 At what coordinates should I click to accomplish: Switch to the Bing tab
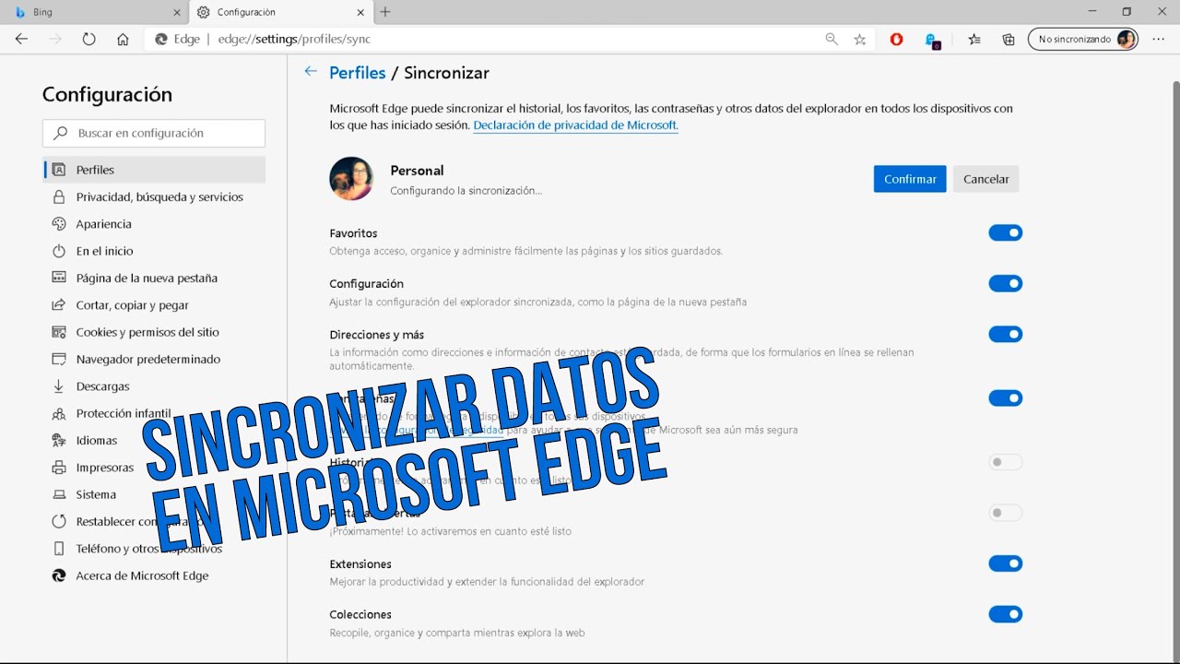click(95, 12)
